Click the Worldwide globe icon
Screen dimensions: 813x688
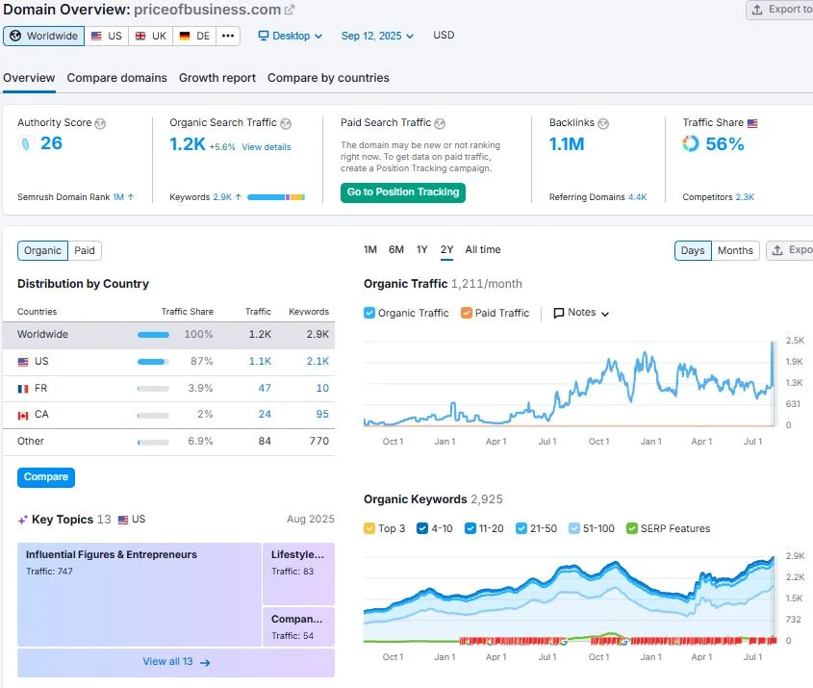pyautogui.click(x=15, y=36)
